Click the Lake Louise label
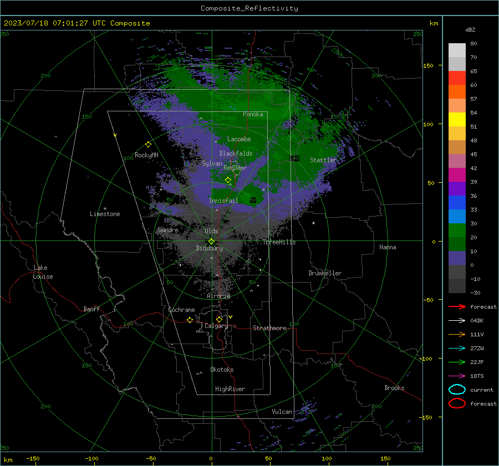 tap(43, 272)
